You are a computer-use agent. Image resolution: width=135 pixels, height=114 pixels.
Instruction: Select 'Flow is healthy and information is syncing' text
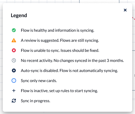click(58, 30)
